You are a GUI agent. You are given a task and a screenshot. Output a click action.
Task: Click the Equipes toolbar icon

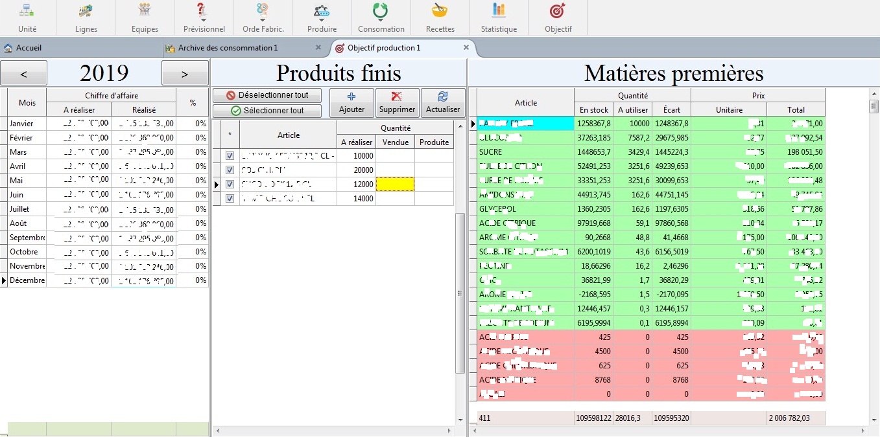(145, 11)
